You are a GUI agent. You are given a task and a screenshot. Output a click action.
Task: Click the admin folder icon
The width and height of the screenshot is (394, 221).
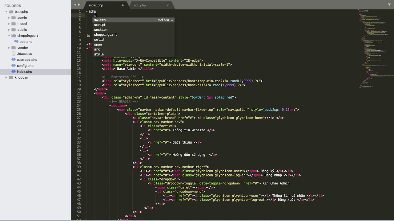click(x=14, y=18)
